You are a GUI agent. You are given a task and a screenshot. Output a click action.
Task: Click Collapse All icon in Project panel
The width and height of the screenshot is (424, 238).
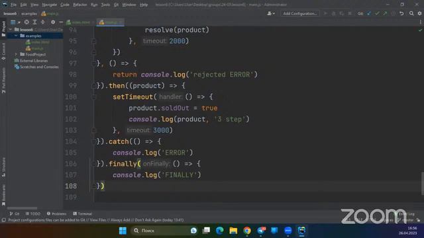tap(42, 22)
